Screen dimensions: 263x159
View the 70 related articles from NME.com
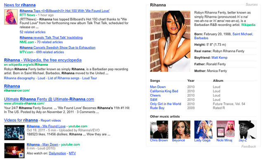click(50, 42)
